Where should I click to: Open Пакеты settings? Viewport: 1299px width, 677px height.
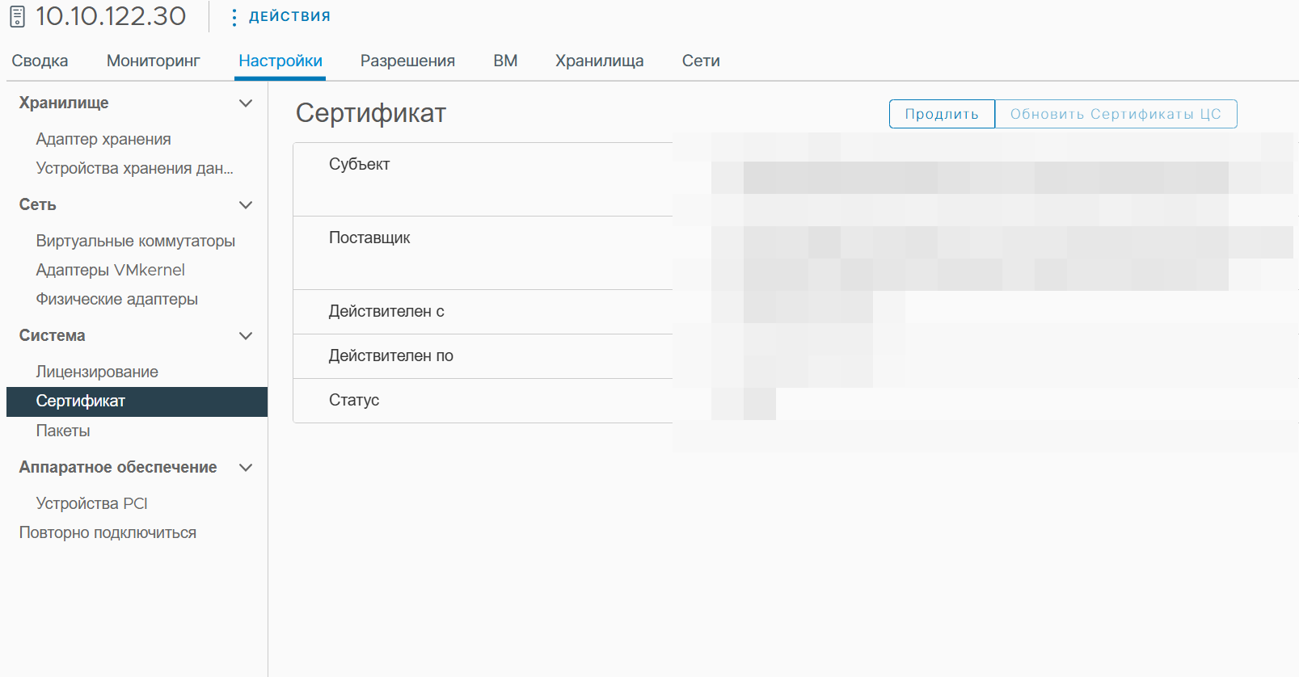63,431
